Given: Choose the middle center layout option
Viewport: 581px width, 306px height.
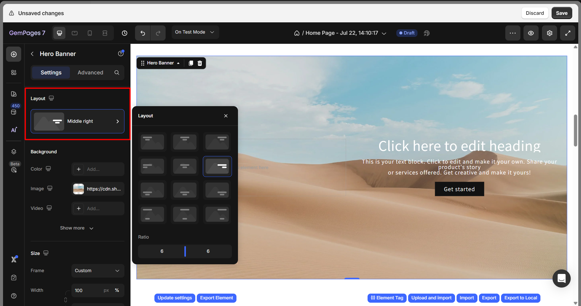Looking at the screenshot, I should click(x=185, y=166).
